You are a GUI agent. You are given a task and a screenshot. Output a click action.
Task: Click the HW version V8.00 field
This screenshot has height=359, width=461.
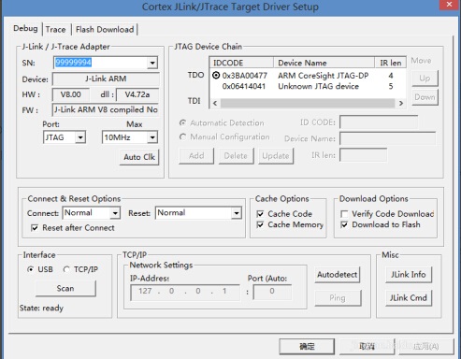(x=71, y=94)
